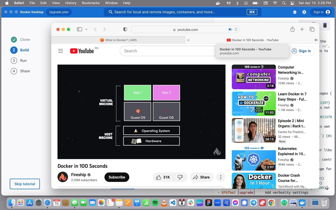Add a new tab with plus icon
Screen dimensions: 336x210
coord(302,29)
